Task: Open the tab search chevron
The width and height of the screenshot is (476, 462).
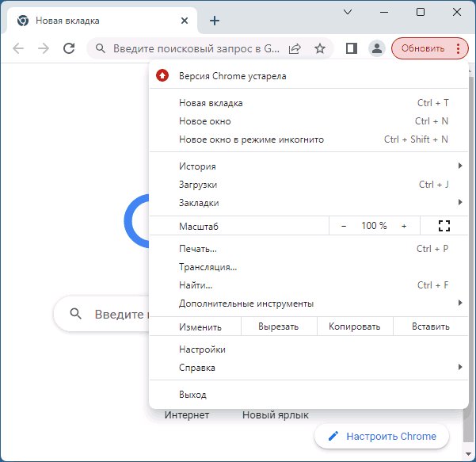Action: click(x=348, y=12)
